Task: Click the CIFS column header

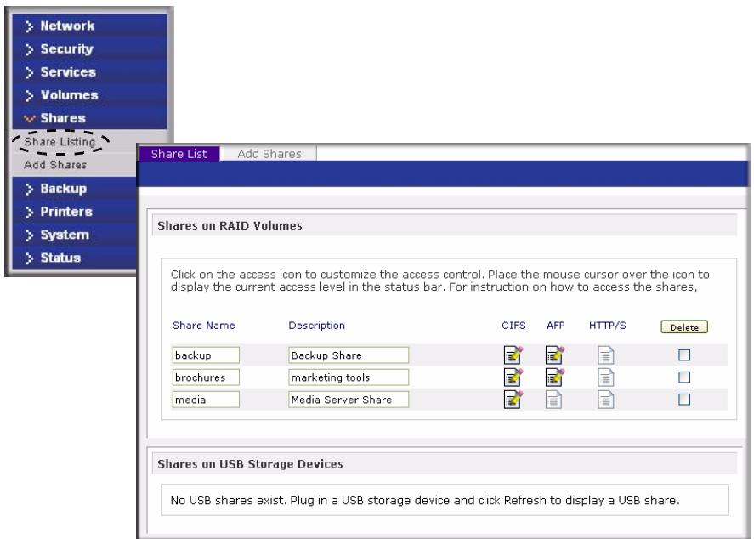Action: 513,326
